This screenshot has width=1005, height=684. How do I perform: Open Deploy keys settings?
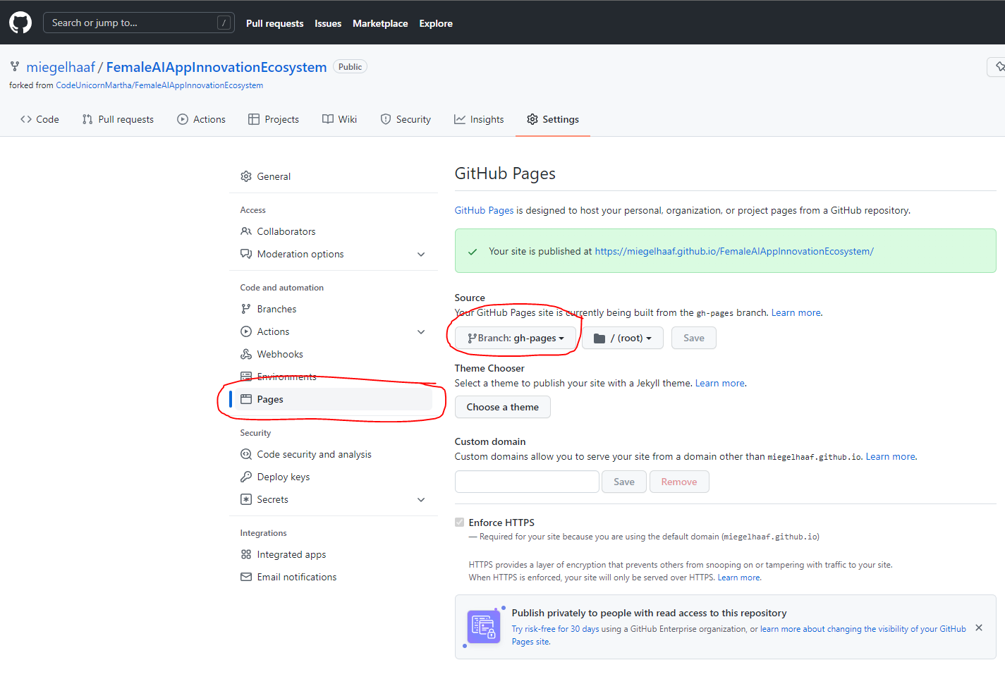[283, 476]
